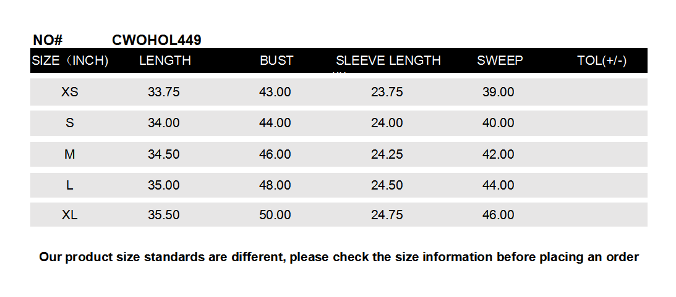The width and height of the screenshot is (676, 297).
Task: Click the TOL(+/-) column header
Action: point(602,61)
